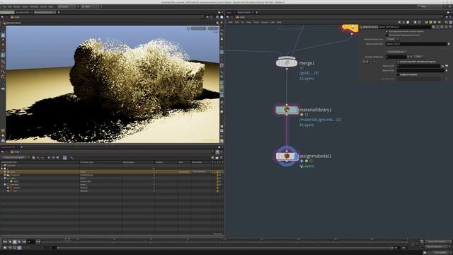Collapse the Scope-type row in scene graph
The width and height of the screenshot is (453, 255).
(x=5, y=184)
